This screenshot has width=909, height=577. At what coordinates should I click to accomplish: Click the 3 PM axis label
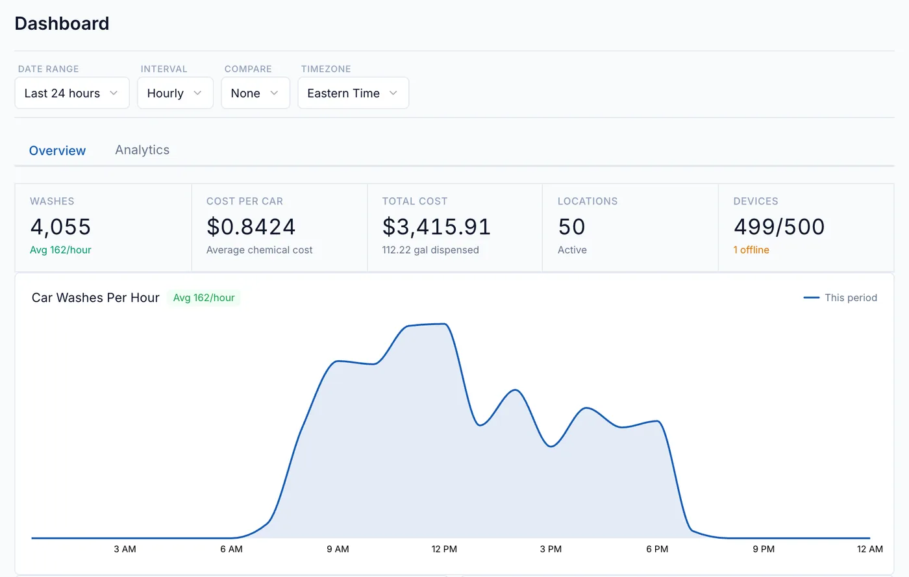[x=551, y=549]
